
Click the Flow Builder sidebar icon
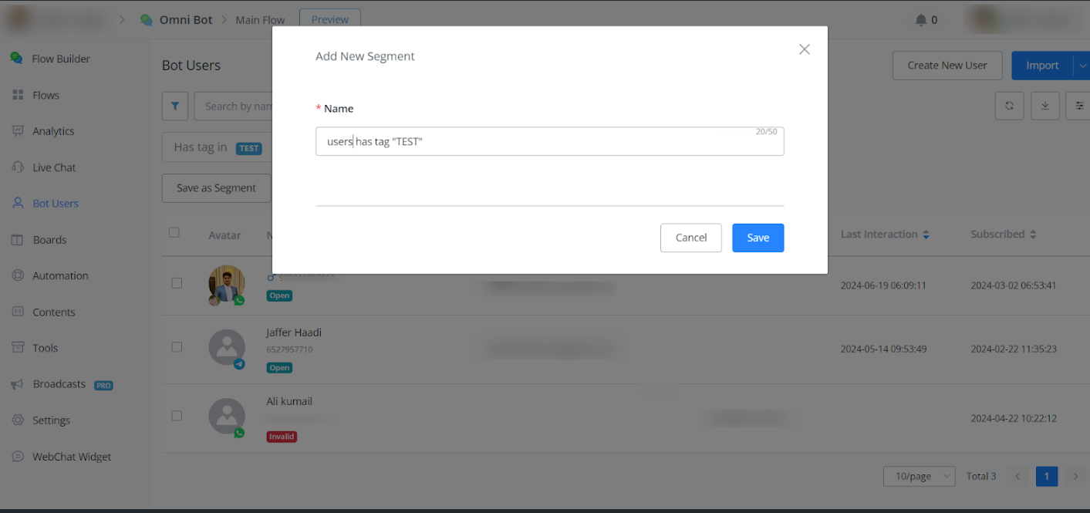click(17, 59)
